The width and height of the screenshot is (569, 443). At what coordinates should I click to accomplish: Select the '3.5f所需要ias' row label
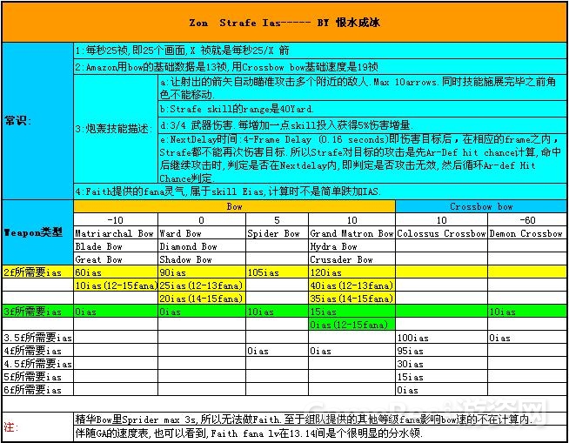coord(37,338)
